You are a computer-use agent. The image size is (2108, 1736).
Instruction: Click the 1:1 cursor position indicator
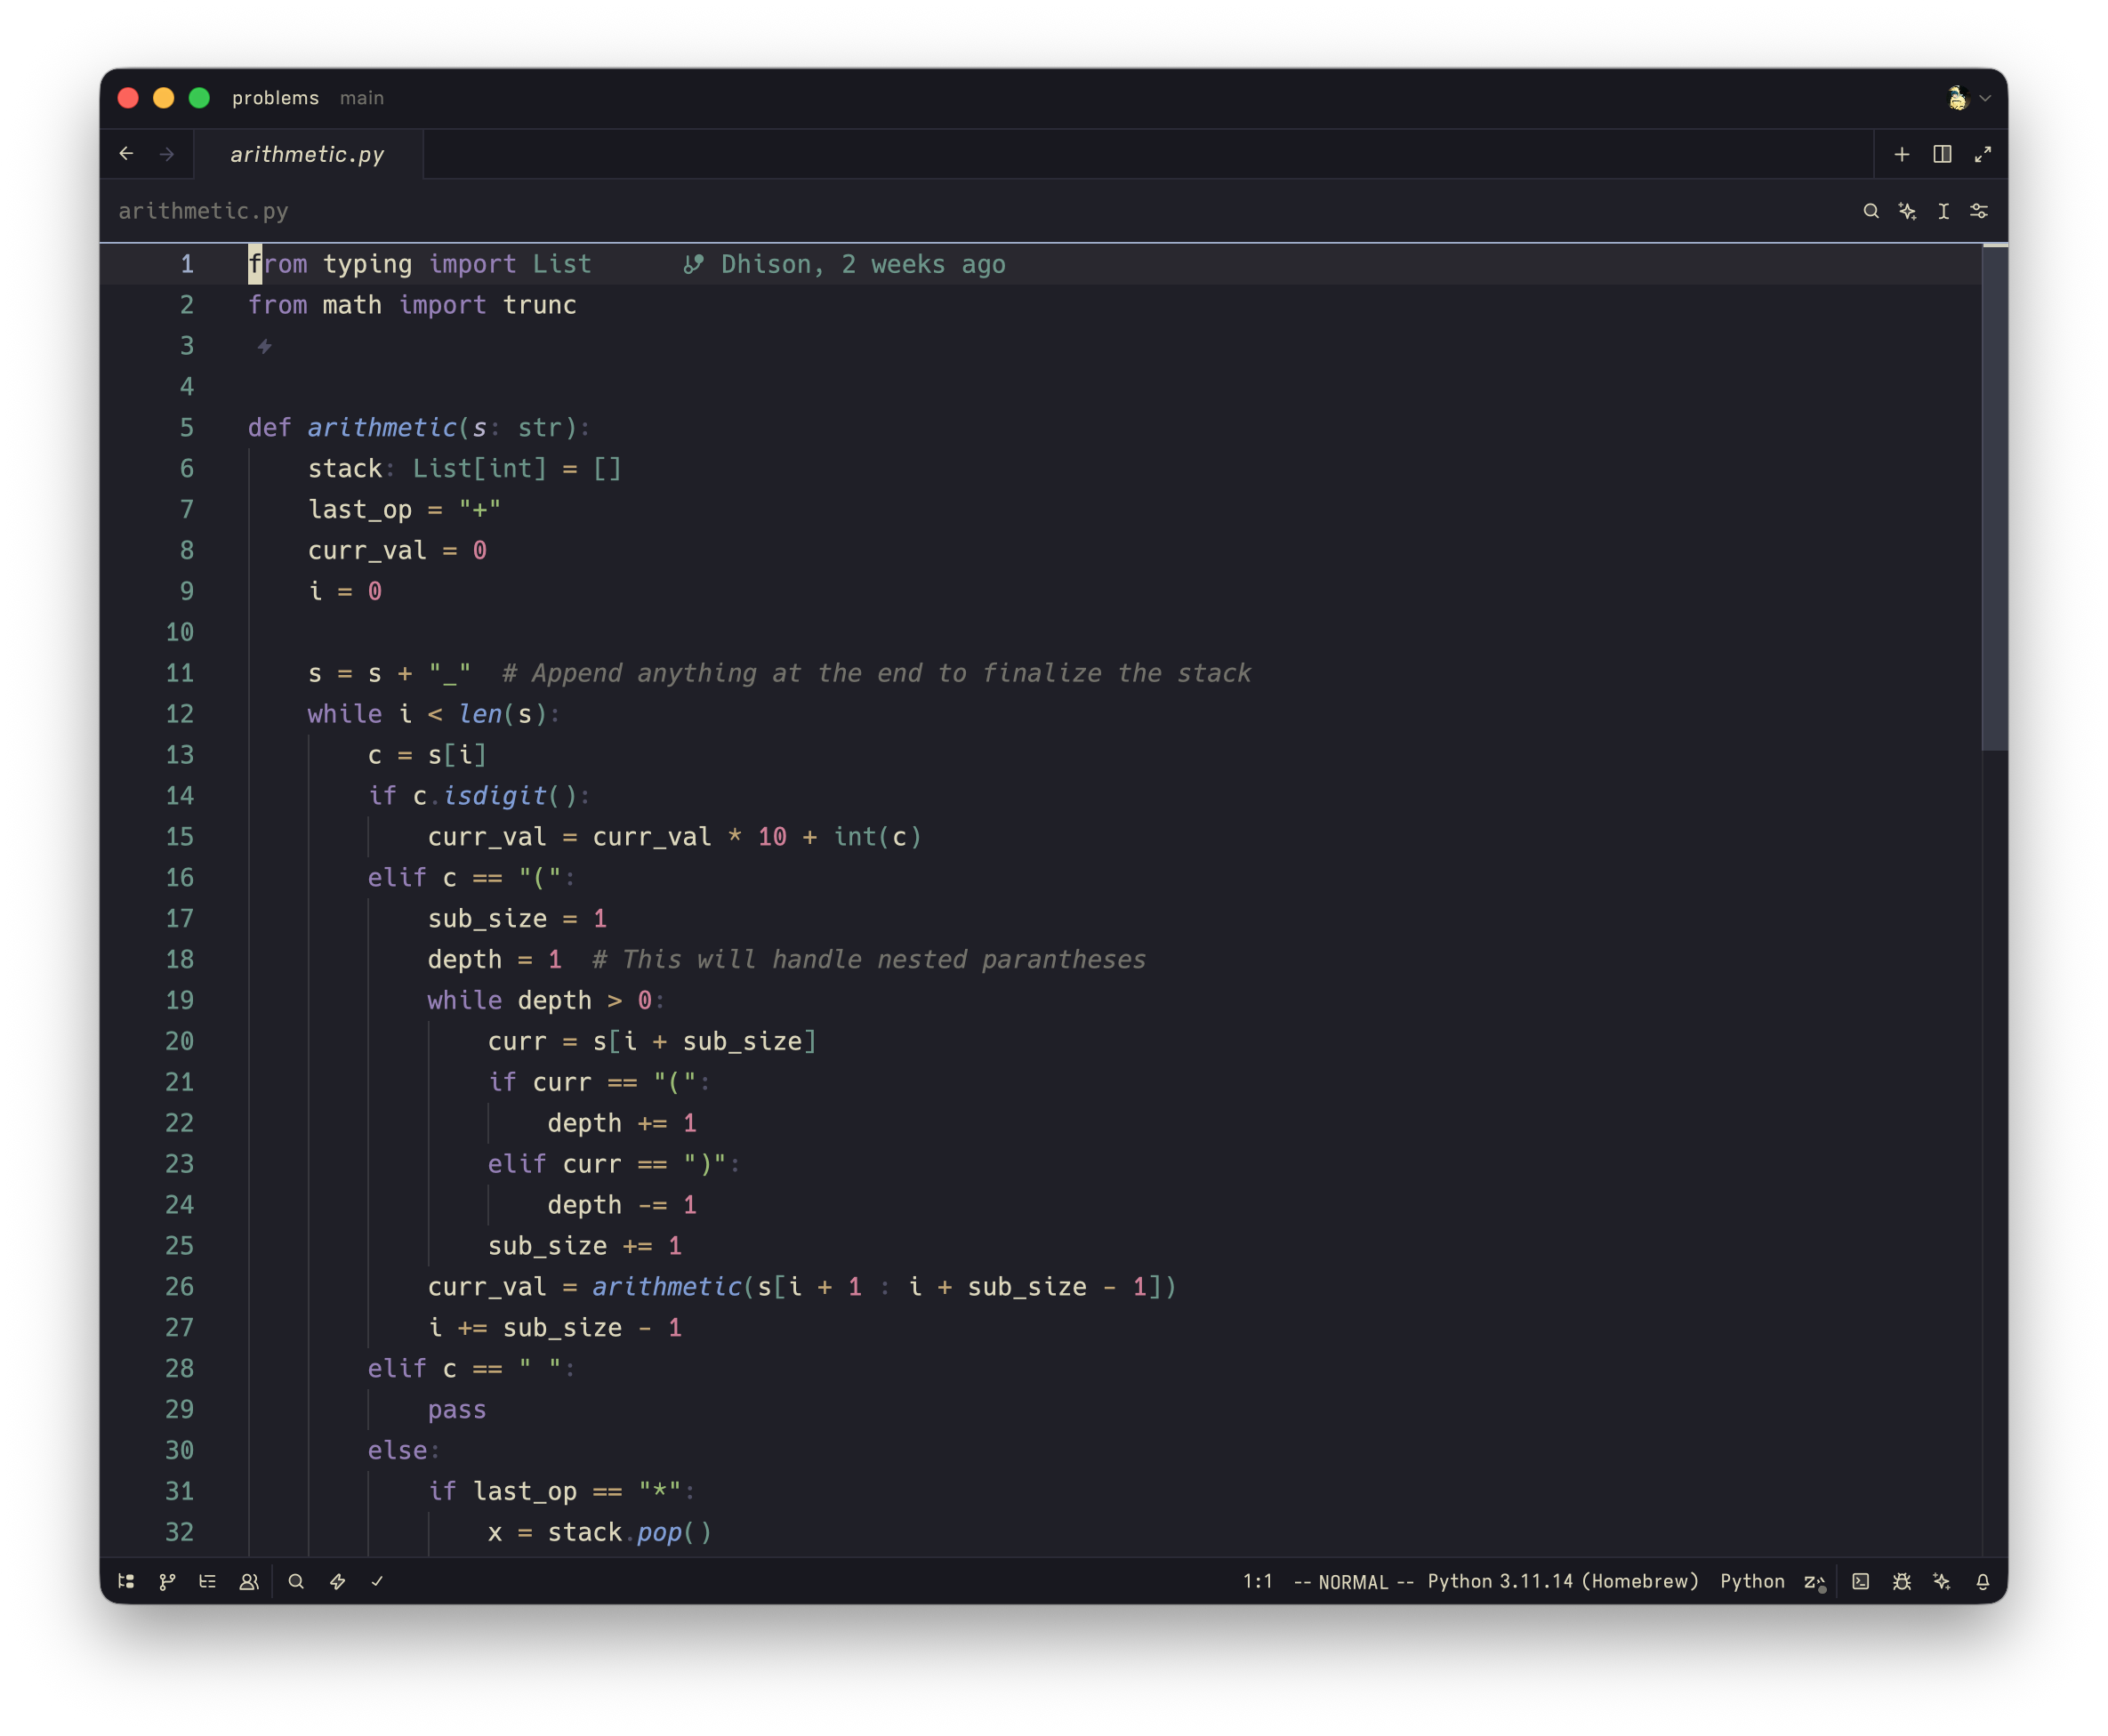click(x=1257, y=1581)
